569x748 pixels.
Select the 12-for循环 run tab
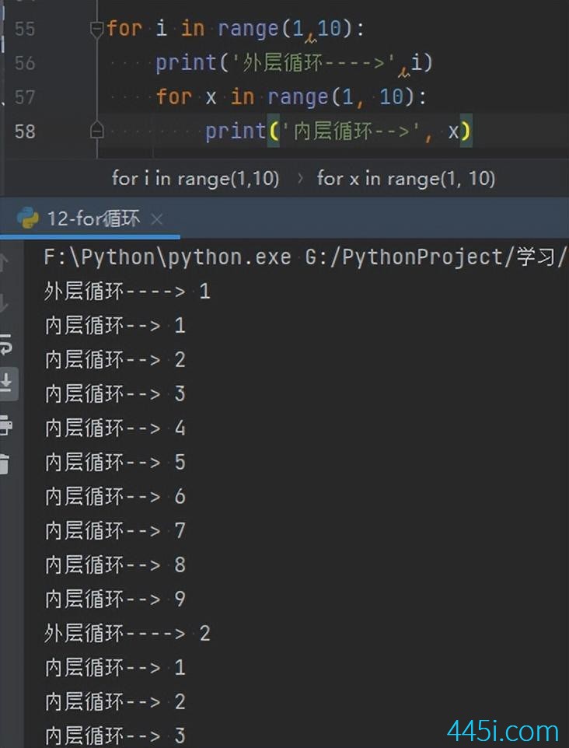tap(89, 219)
